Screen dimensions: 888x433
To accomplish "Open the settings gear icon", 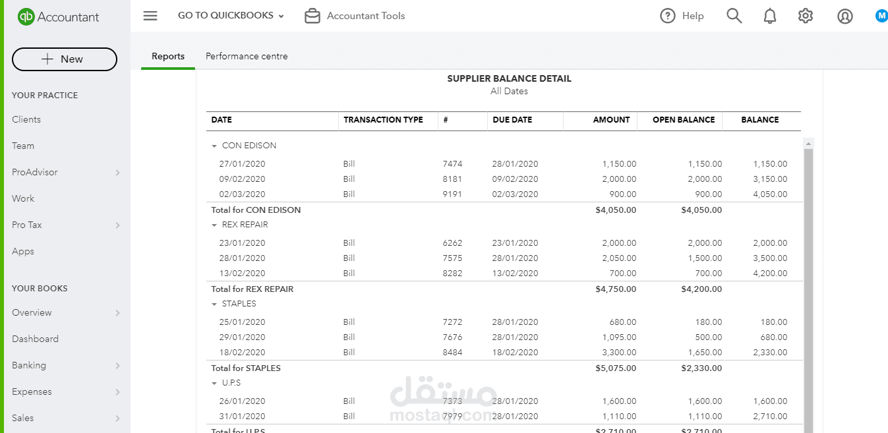I will coord(806,16).
